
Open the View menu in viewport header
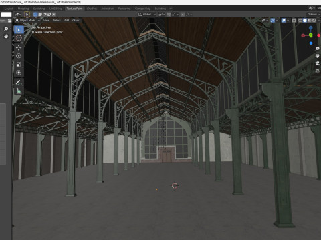[x=46, y=20]
